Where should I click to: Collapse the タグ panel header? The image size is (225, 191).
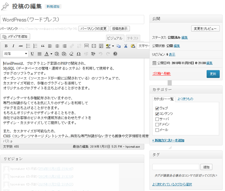tap(186, 155)
